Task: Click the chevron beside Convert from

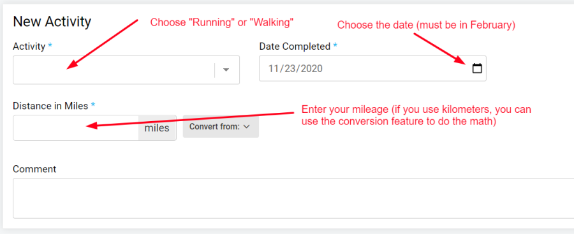Action: [246, 126]
